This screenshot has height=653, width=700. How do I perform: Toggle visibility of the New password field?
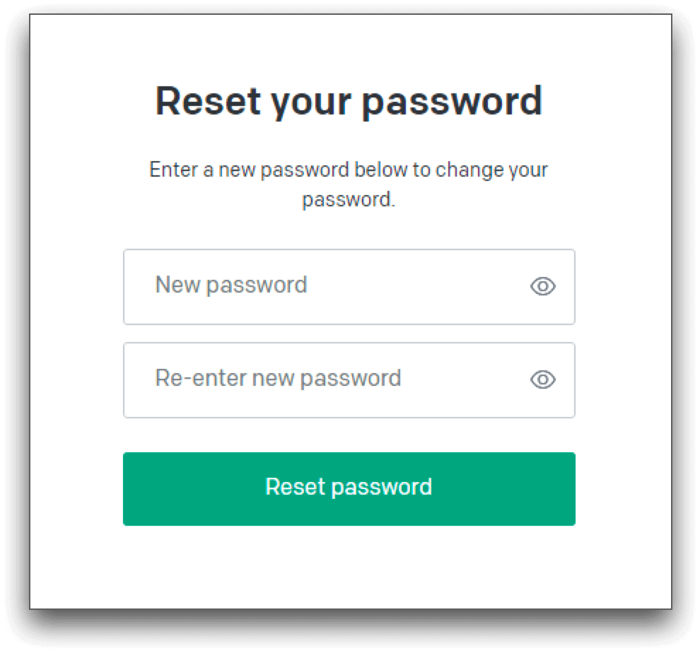542,287
